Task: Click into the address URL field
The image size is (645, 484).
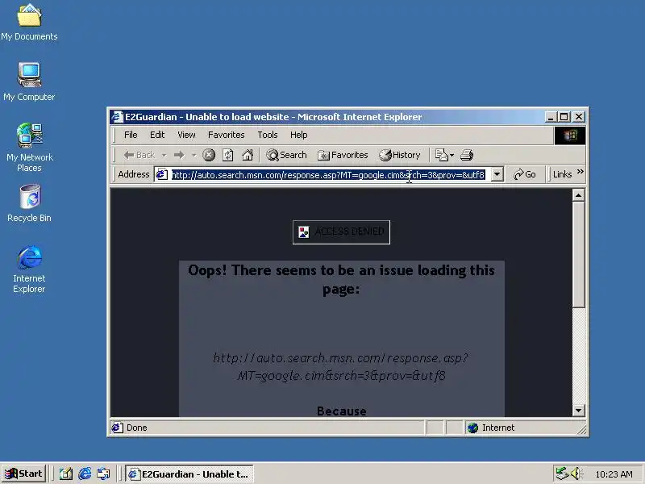Action: (x=328, y=175)
